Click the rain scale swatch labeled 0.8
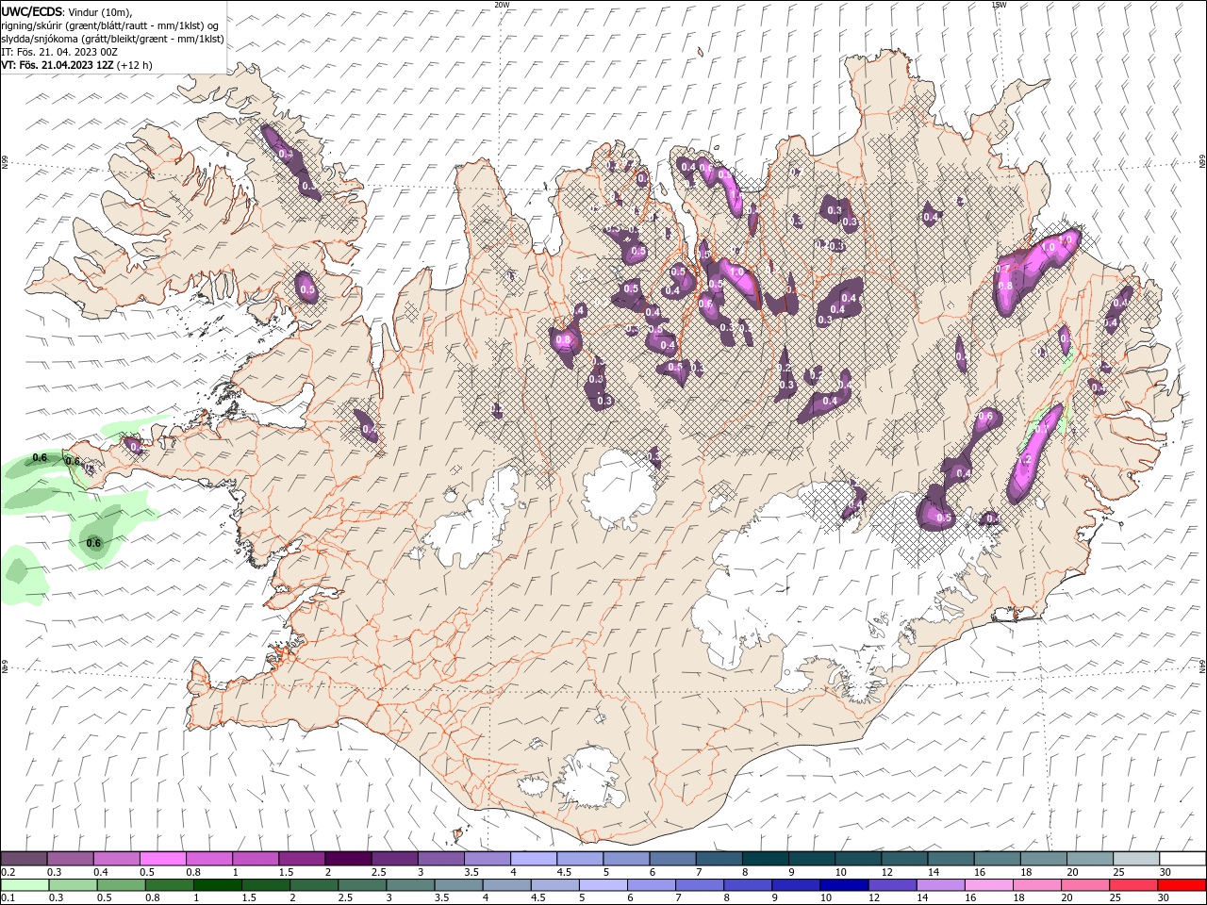The height and width of the screenshot is (905, 1207). (x=170, y=885)
